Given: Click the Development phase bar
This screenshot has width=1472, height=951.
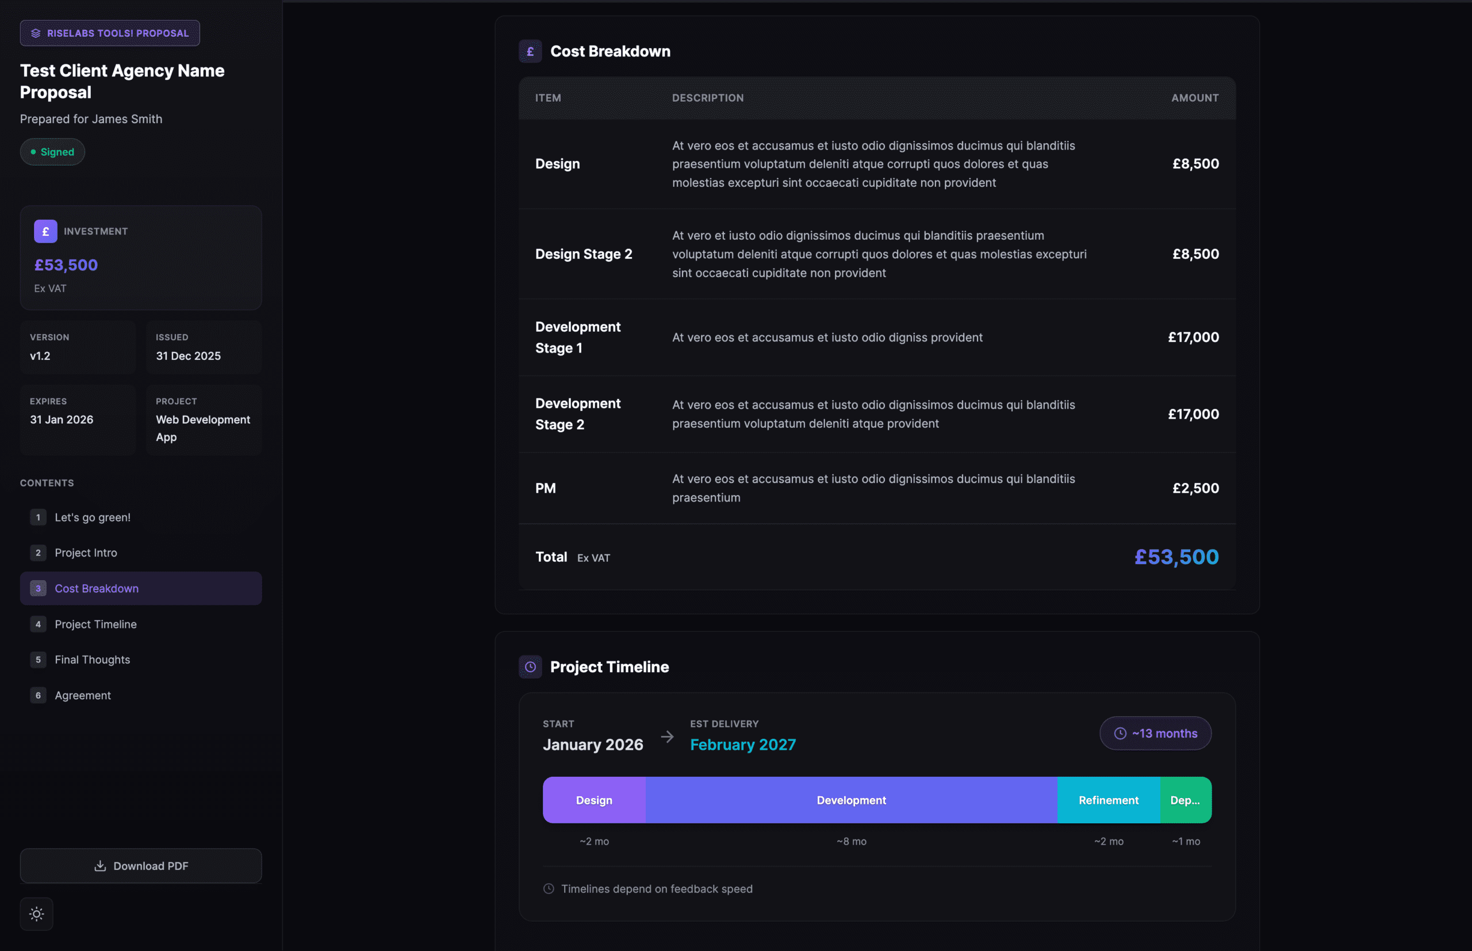Looking at the screenshot, I should pyautogui.click(x=851, y=799).
